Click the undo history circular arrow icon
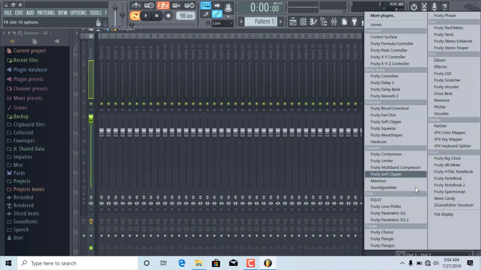This screenshot has width=481, height=270. pos(414,7)
